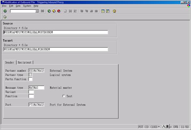Click the red Cancel icon

[x=59, y=11]
